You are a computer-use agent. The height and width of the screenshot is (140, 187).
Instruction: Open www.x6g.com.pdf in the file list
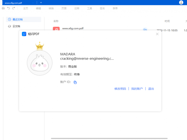click(73, 28)
